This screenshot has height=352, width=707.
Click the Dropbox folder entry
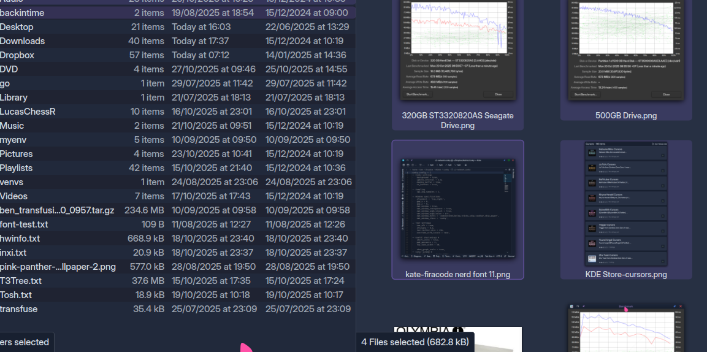click(x=17, y=55)
